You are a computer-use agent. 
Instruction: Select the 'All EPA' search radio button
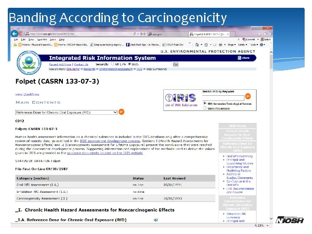click(x=112, y=64)
